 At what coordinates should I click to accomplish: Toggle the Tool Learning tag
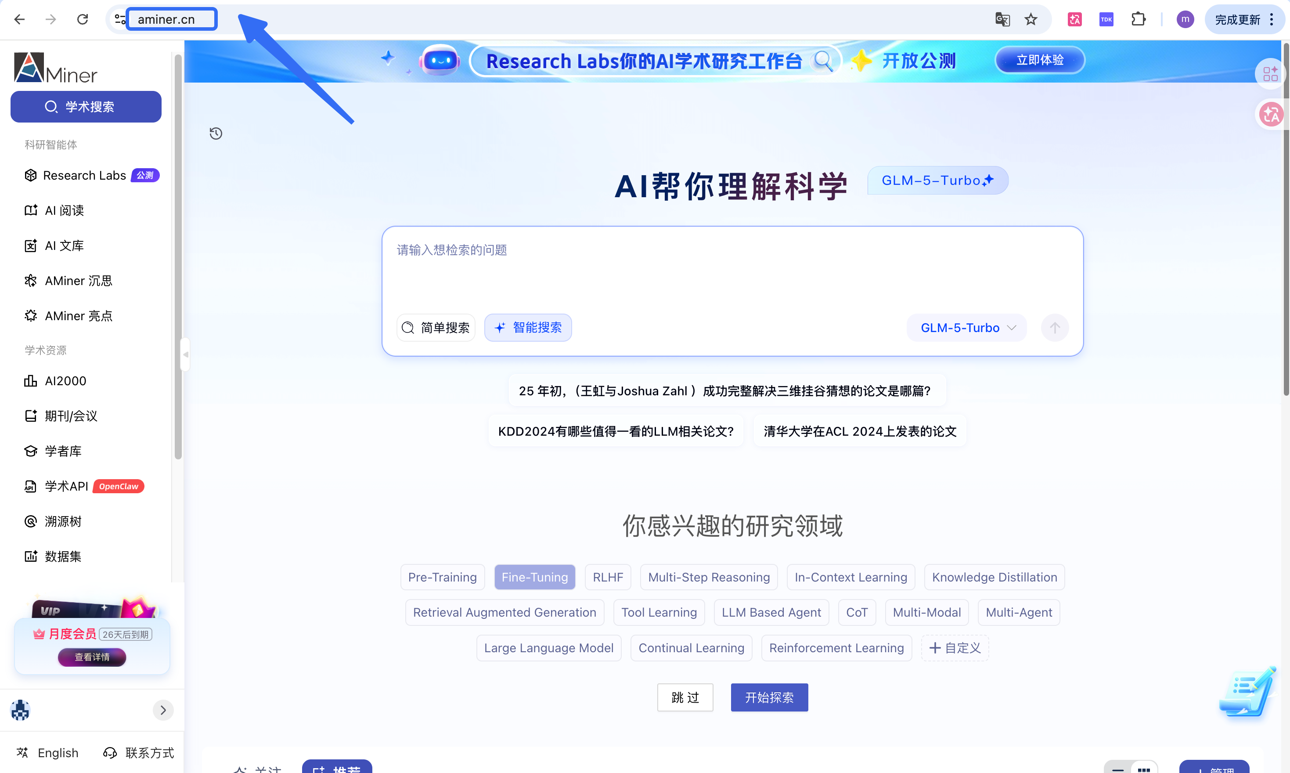tap(659, 613)
